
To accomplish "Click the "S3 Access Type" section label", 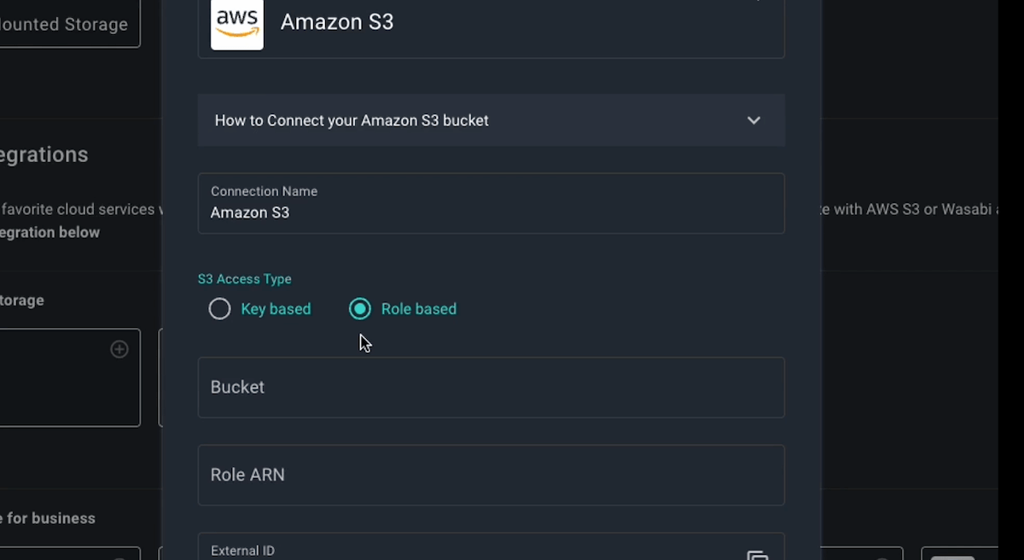I will coord(245,278).
